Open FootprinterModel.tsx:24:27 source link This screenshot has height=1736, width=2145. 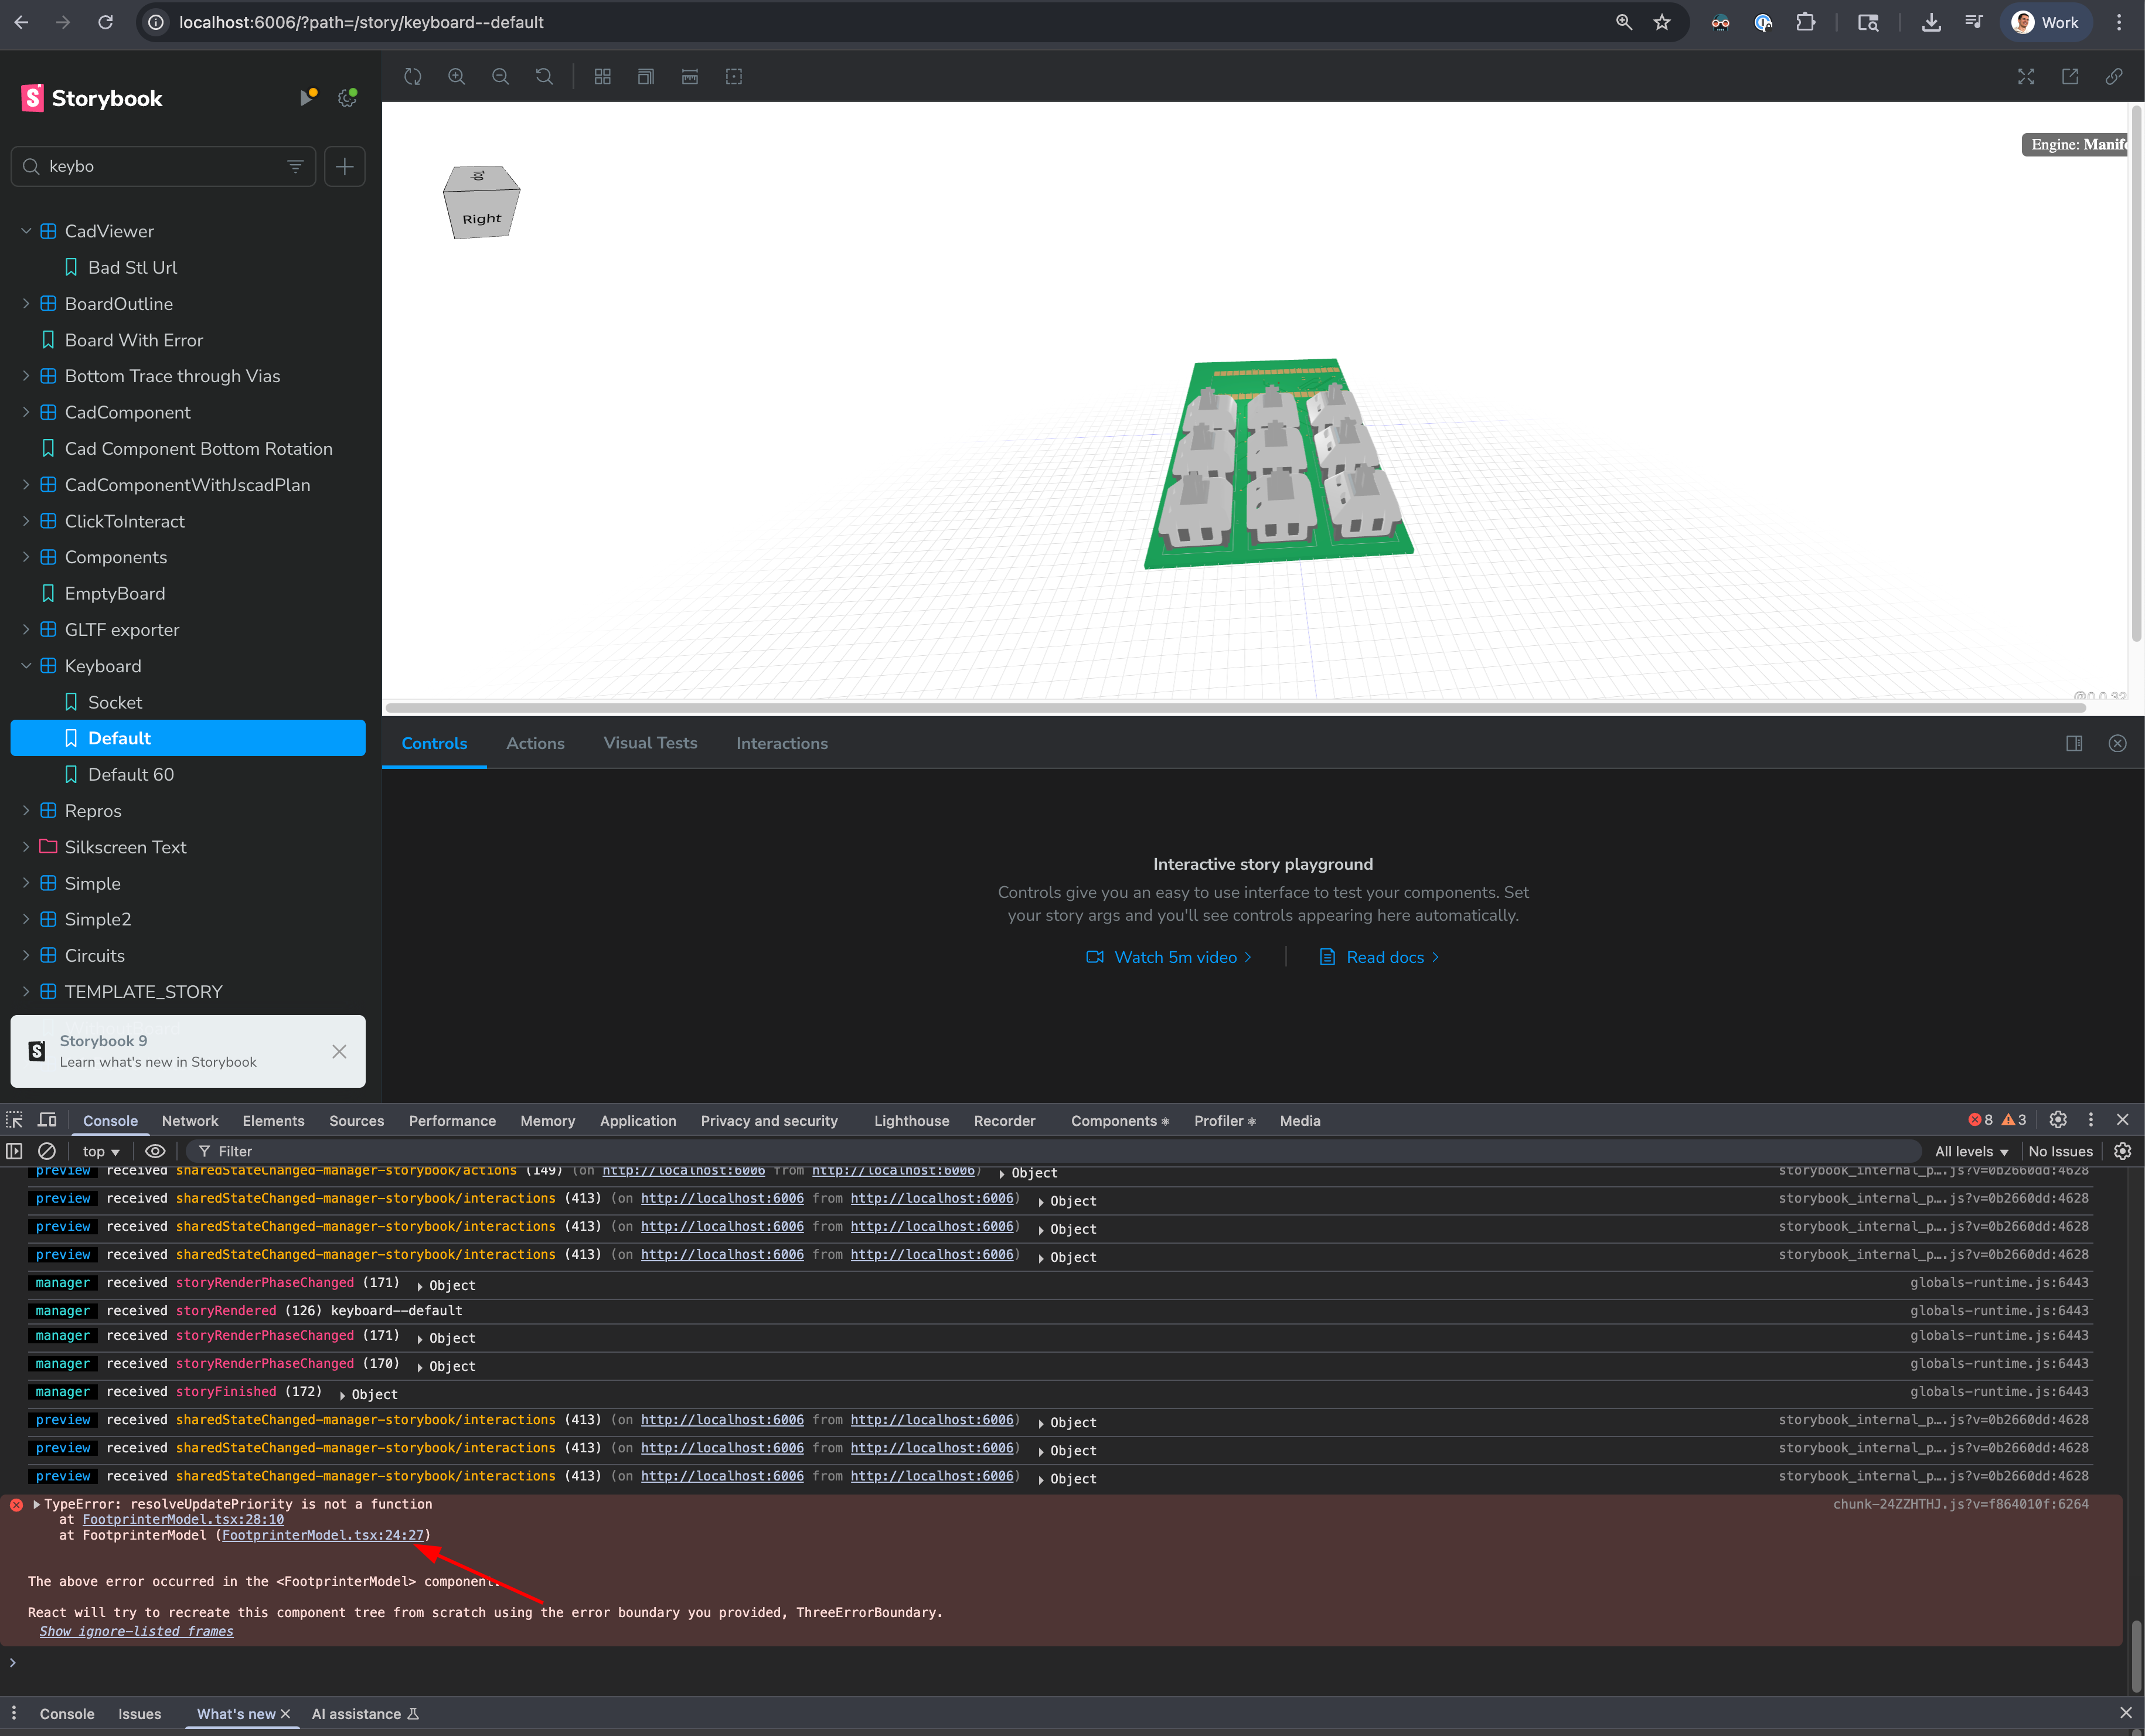[323, 1535]
